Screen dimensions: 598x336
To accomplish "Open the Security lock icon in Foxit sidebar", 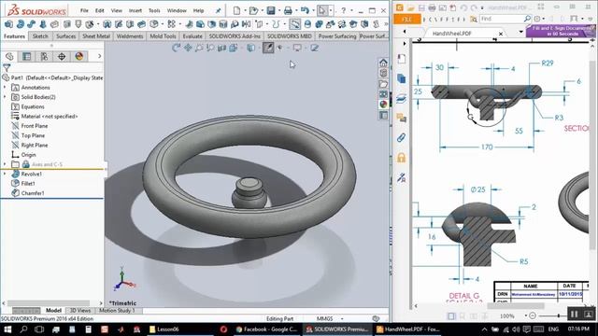I will 401,158.
